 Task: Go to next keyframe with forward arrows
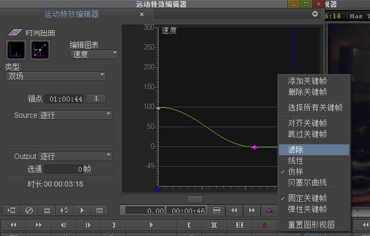252,210
